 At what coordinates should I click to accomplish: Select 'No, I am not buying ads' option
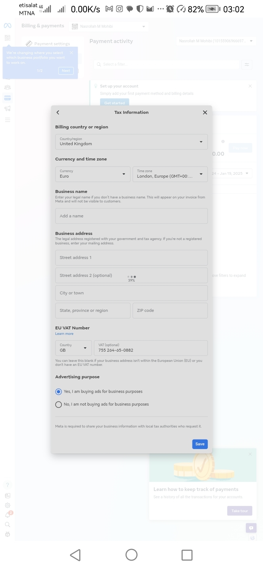pos(58,405)
